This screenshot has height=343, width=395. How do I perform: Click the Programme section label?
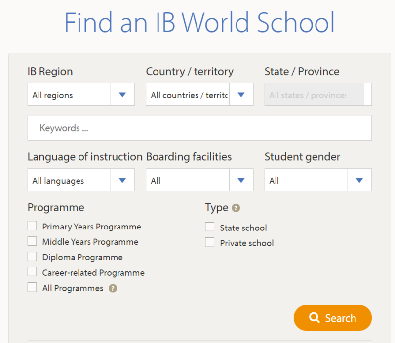pos(56,208)
